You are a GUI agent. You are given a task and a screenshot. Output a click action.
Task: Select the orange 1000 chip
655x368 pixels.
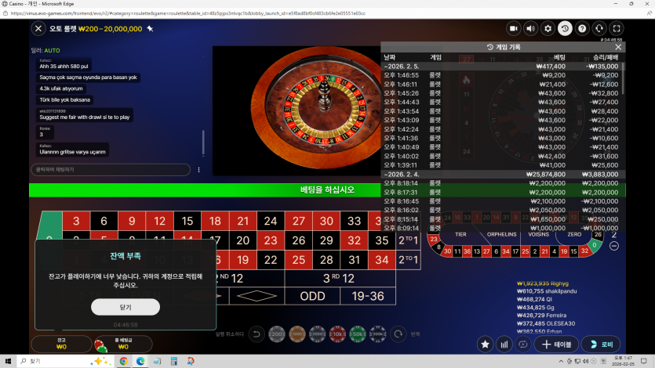click(x=297, y=334)
